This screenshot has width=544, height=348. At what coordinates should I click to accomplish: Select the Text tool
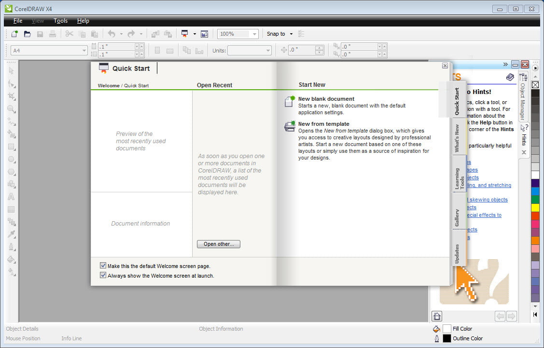(x=12, y=197)
